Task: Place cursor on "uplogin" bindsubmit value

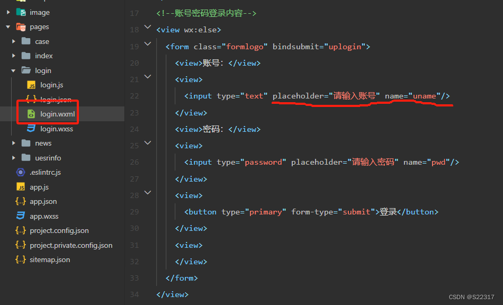Action: [345, 47]
